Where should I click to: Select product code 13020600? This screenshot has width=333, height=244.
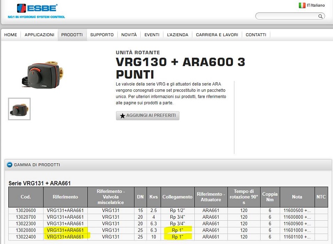click(x=26, y=210)
